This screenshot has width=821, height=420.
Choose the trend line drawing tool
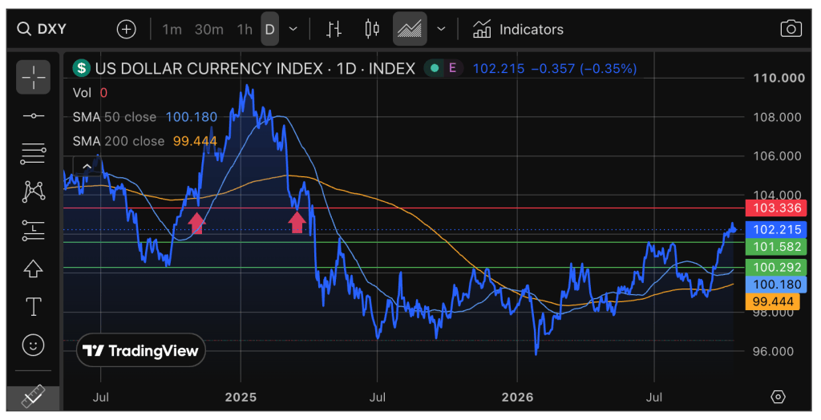[33, 115]
